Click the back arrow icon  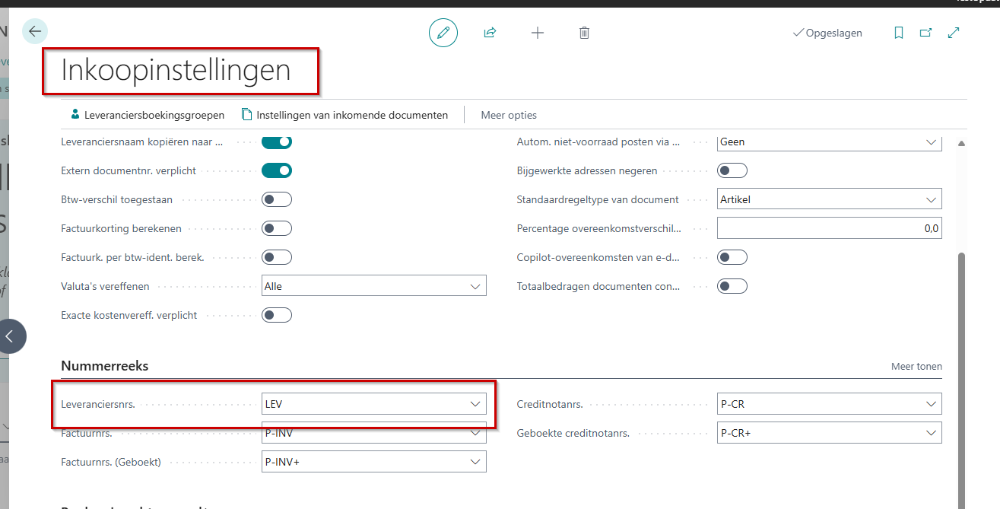[x=35, y=31]
